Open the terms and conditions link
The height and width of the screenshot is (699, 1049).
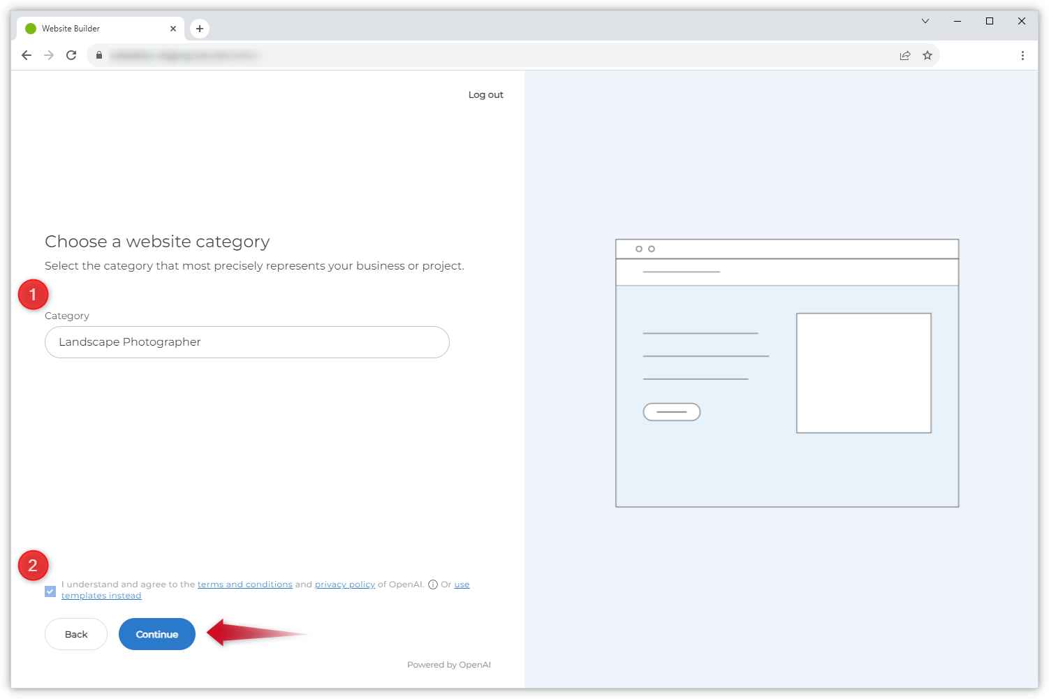pos(244,584)
